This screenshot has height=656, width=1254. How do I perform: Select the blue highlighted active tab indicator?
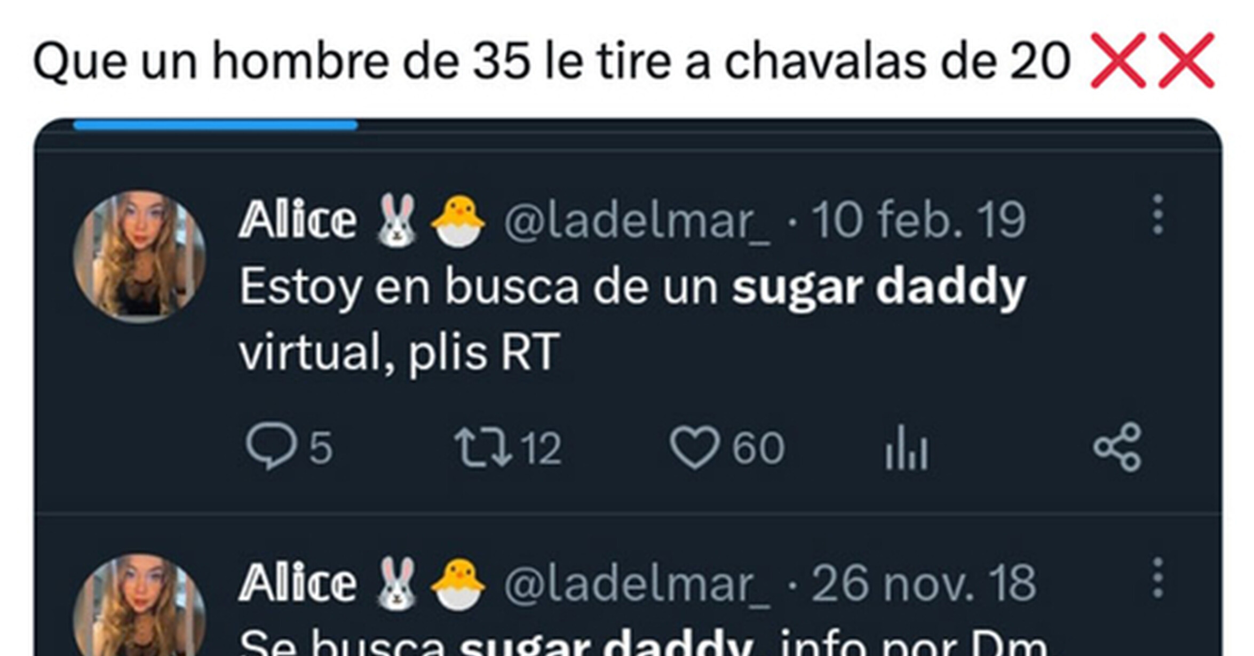[216, 125]
